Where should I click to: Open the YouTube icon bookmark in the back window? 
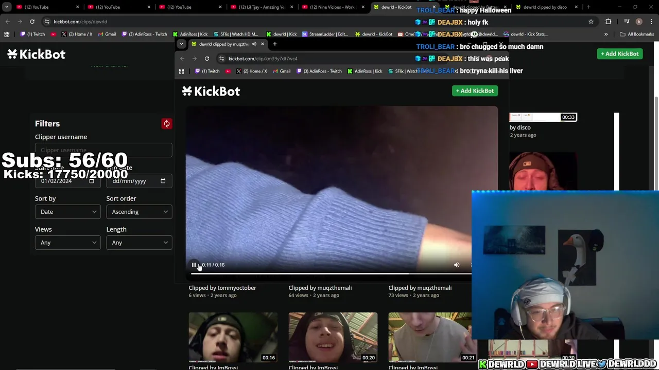[54, 34]
